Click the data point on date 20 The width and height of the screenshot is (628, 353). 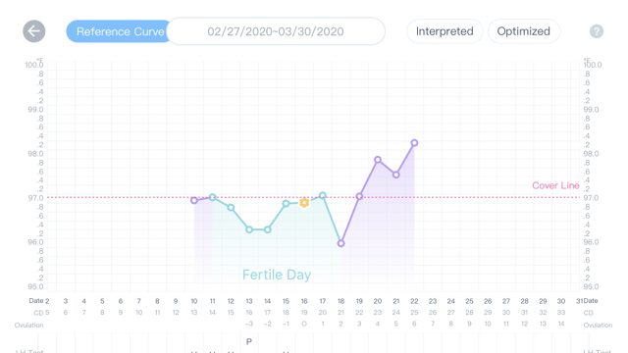point(378,160)
